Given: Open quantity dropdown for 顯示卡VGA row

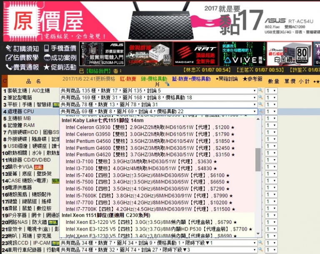Looking at the screenshot, I should coord(271,167).
